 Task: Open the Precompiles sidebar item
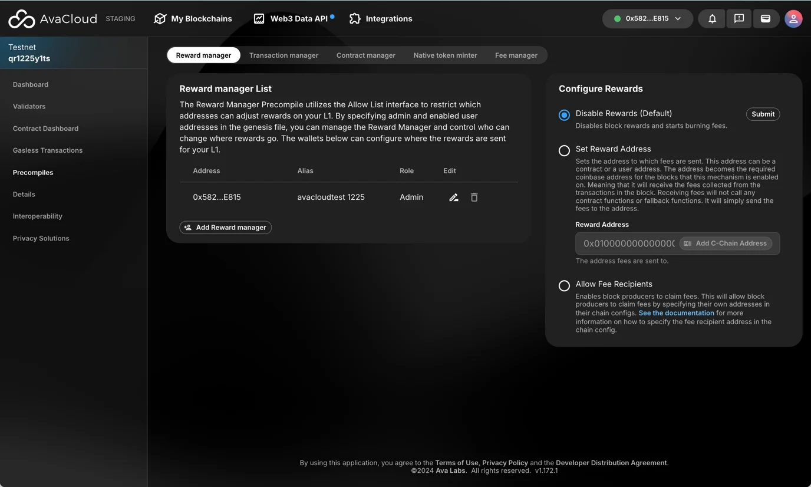click(33, 173)
